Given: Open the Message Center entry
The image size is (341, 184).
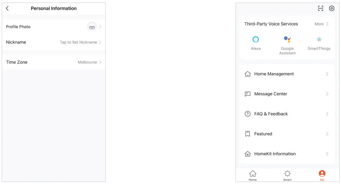Looking at the screenshot, I should (x=270, y=94).
